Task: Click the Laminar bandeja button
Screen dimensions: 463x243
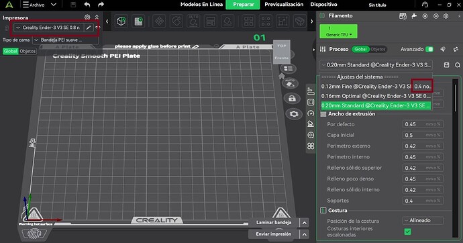Action: [x=274, y=222]
